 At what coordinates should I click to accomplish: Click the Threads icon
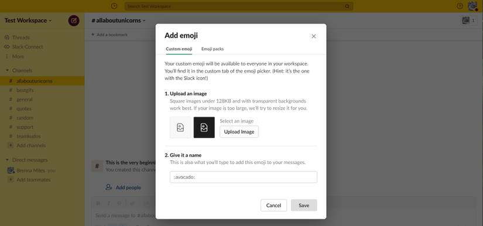(7, 37)
